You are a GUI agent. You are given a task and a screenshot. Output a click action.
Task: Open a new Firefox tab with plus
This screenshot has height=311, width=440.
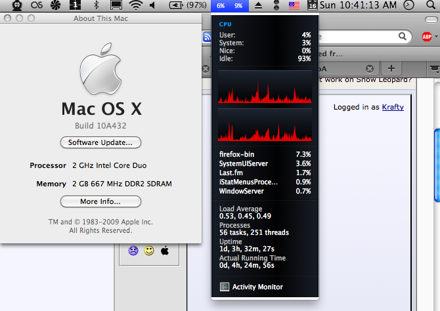(391, 68)
